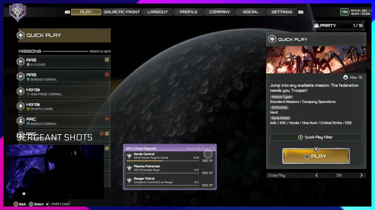The width and height of the screenshot is (375, 210).
Task: Click the Horde Control progress bar
Action: [x=163, y=161]
